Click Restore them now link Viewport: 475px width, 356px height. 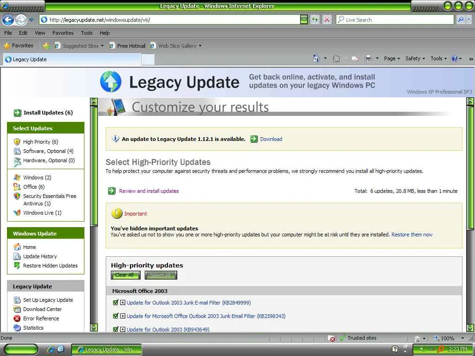click(412, 235)
